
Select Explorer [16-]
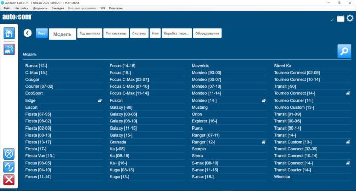204,121
